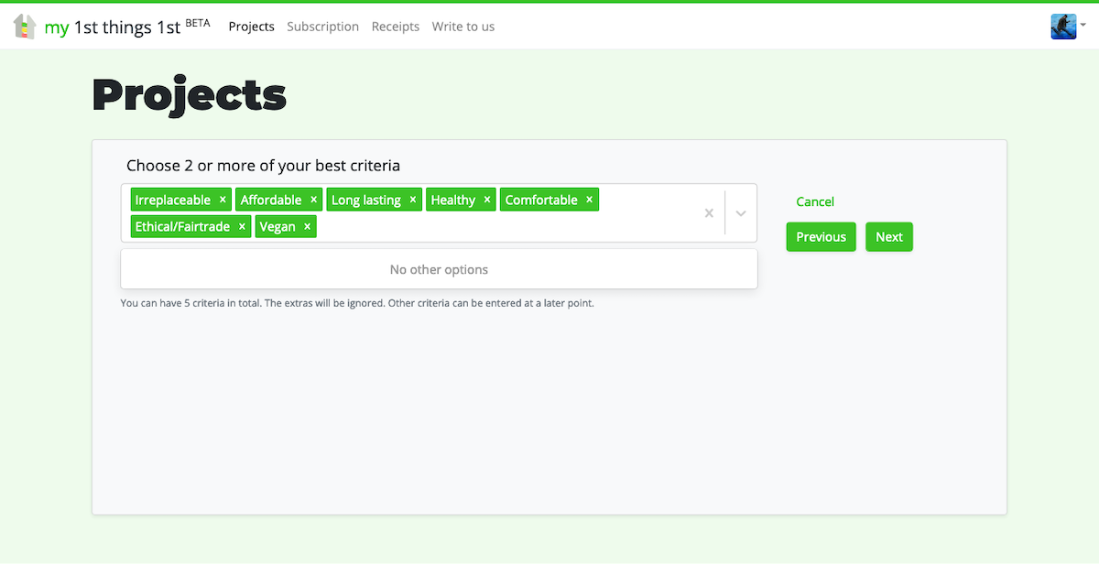This screenshot has width=1099, height=564.
Task: Open Write to us
Action: point(463,27)
